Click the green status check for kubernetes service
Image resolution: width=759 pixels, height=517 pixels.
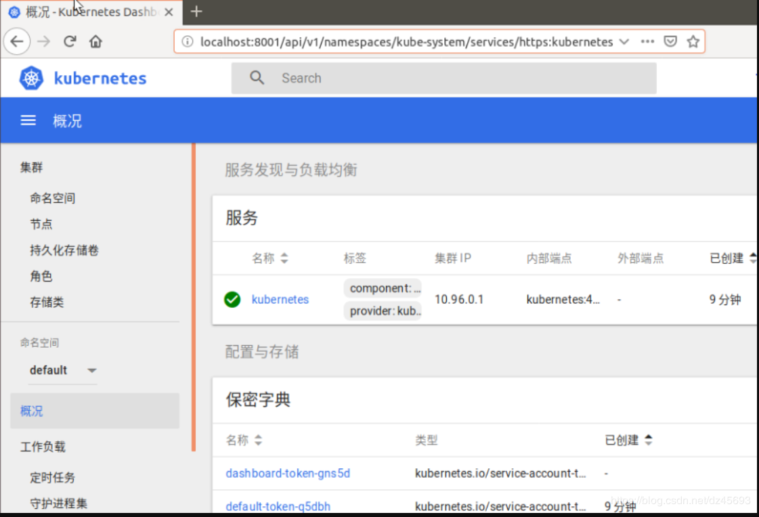click(x=232, y=299)
